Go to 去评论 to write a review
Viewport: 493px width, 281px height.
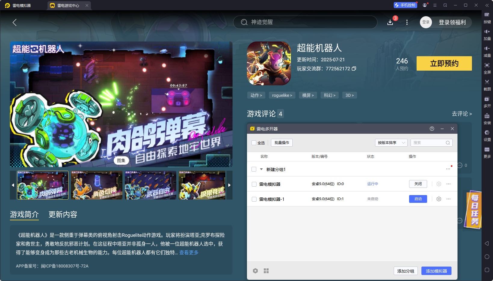click(462, 114)
